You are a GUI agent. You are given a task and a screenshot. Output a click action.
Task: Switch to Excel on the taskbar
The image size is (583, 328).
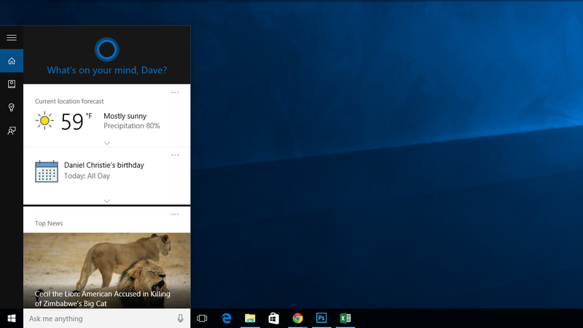345,319
